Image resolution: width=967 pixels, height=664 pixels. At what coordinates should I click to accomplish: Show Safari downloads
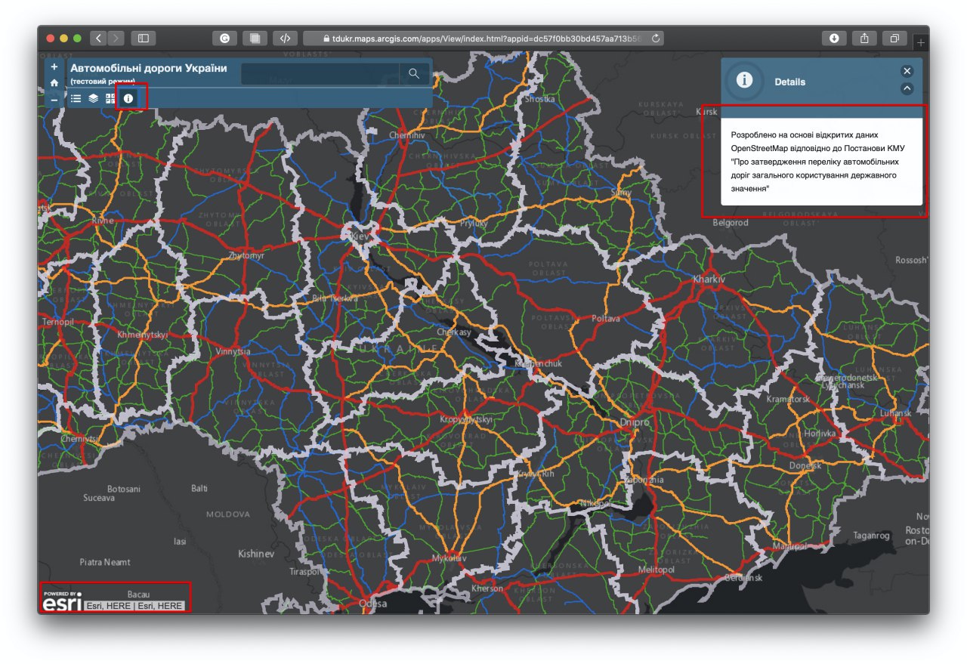click(834, 38)
